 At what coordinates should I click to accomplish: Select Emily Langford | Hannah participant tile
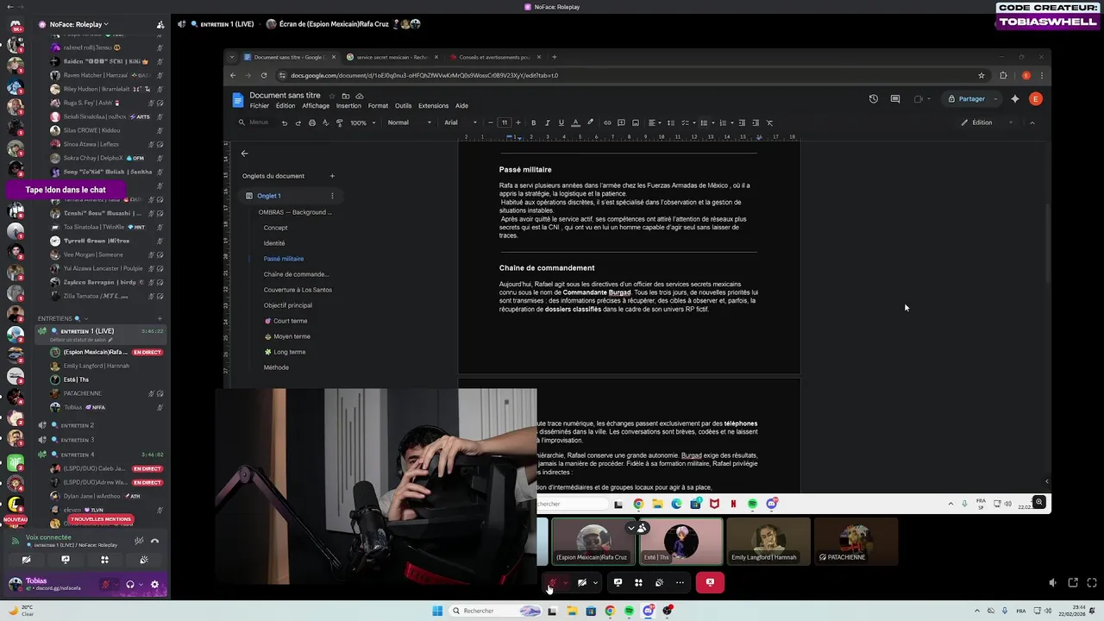tap(768, 541)
